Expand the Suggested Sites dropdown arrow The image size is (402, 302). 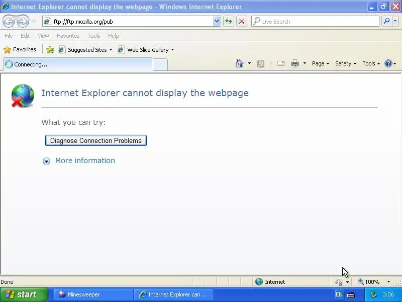(111, 49)
